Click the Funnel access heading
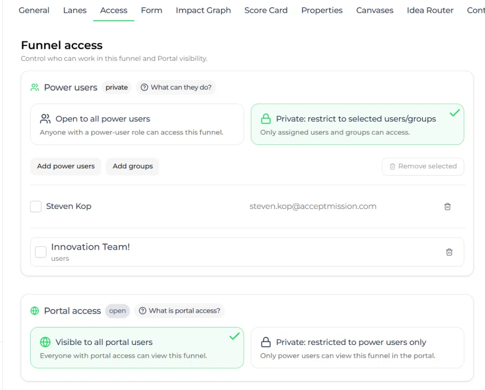Viewport: 485px width, 390px height. 62,45
